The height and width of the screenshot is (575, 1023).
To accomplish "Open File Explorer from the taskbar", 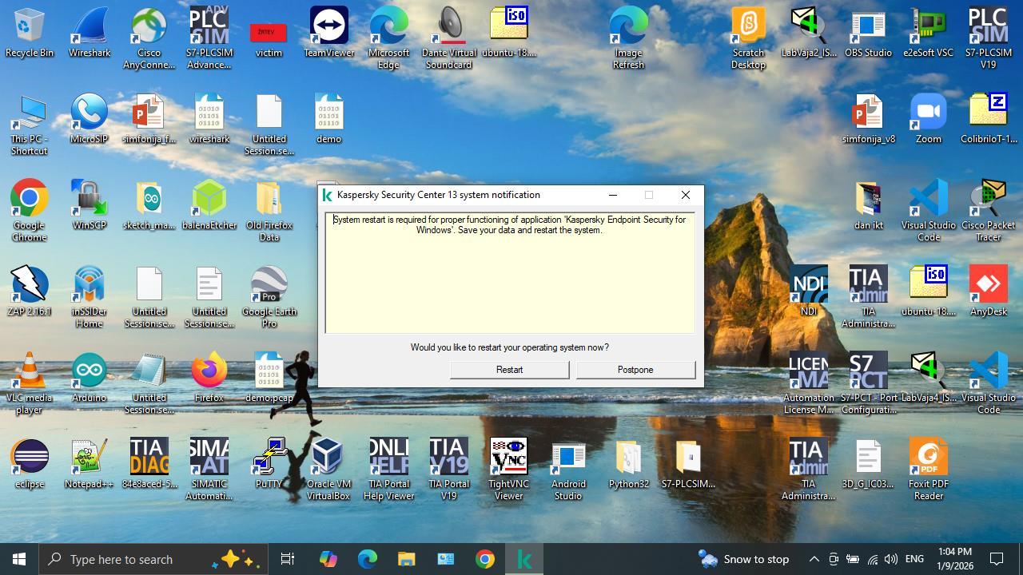I will coord(406,559).
